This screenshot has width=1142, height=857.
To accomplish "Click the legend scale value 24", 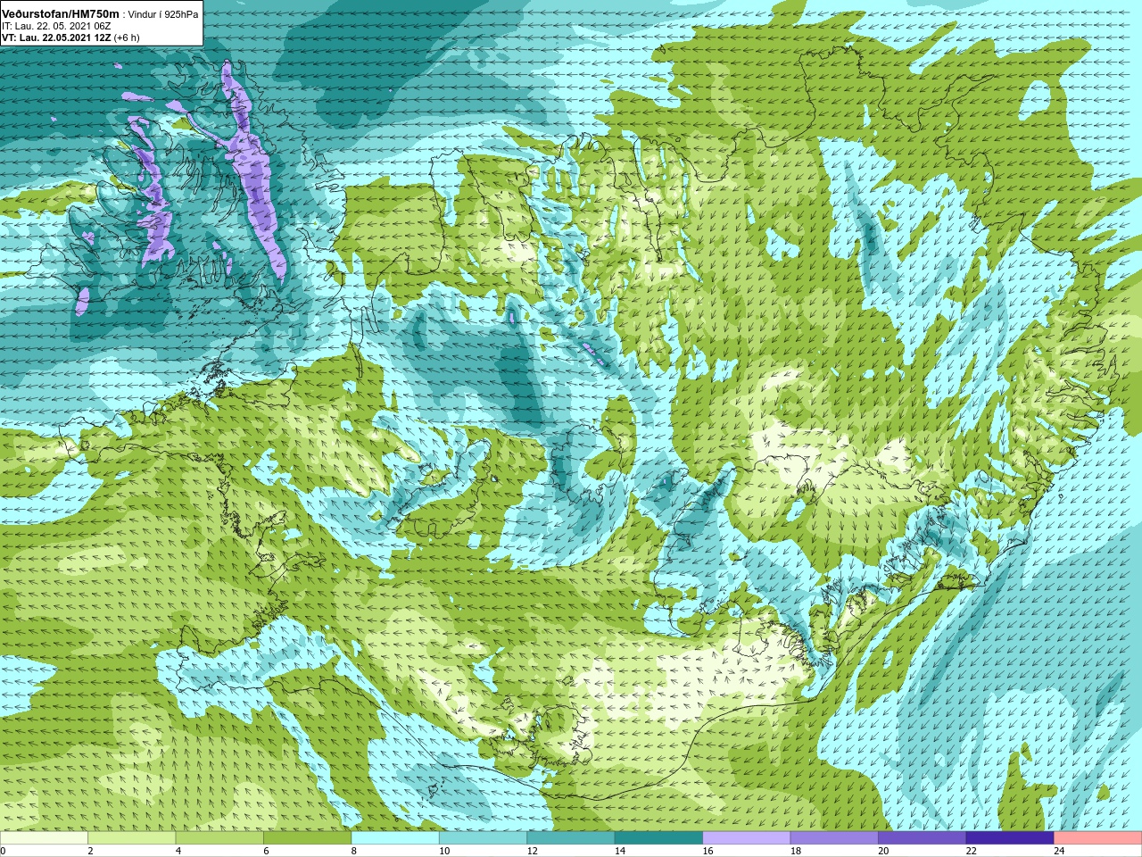I will (x=1059, y=851).
